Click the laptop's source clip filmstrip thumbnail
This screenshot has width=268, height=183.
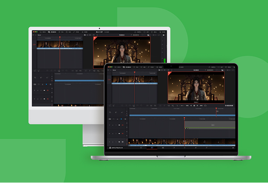click(x=134, y=79)
